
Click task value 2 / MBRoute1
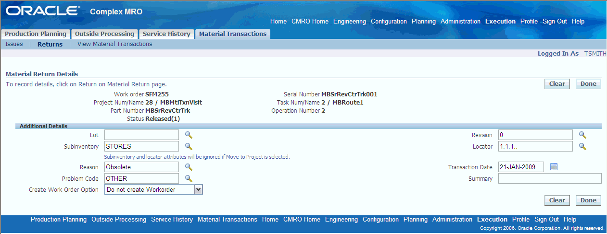coord(342,103)
